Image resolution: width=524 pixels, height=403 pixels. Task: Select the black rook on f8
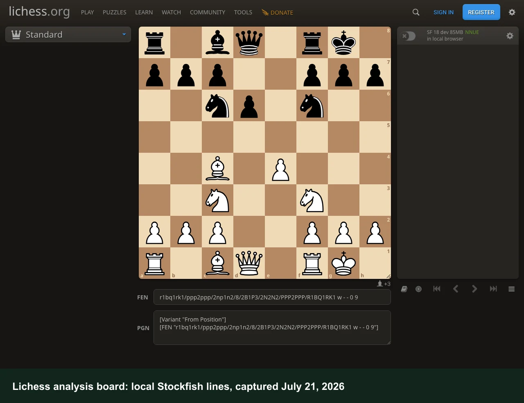[312, 43]
